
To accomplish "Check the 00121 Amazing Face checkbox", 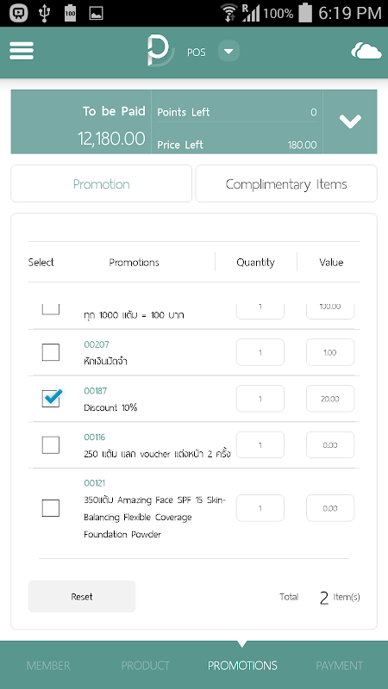I will [x=51, y=508].
